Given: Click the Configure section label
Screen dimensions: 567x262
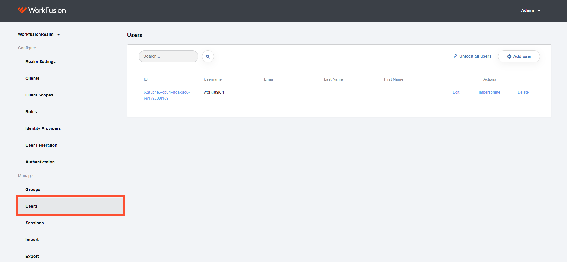Looking at the screenshot, I should tap(27, 48).
